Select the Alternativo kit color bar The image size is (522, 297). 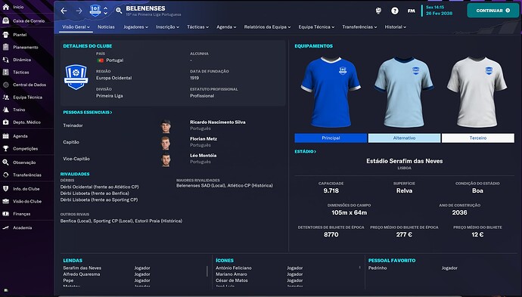click(404, 138)
